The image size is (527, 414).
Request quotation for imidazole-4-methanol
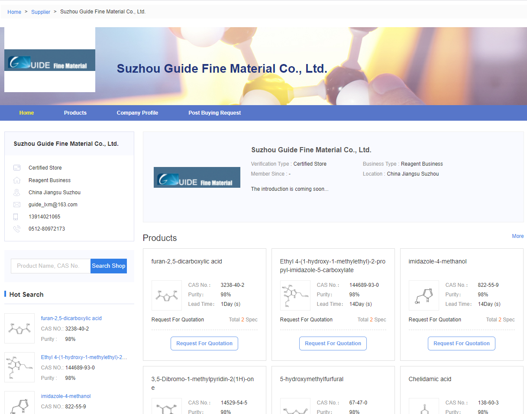[x=461, y=343]
